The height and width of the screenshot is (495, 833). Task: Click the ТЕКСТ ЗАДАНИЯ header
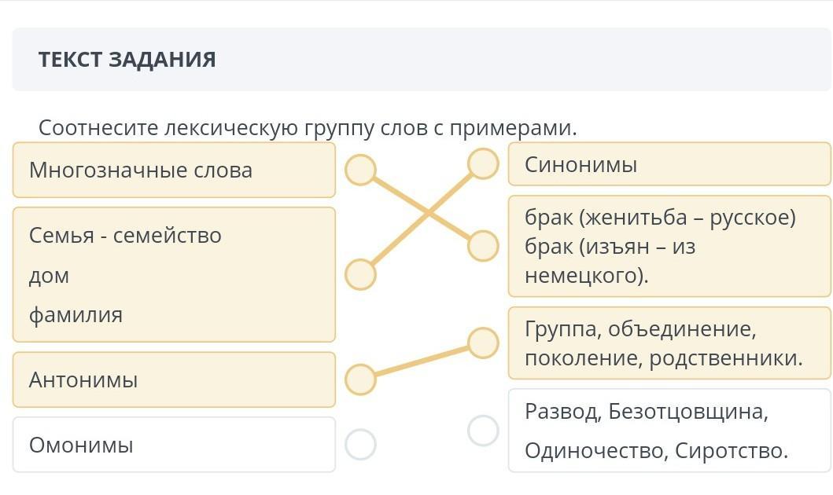[127, 60]
